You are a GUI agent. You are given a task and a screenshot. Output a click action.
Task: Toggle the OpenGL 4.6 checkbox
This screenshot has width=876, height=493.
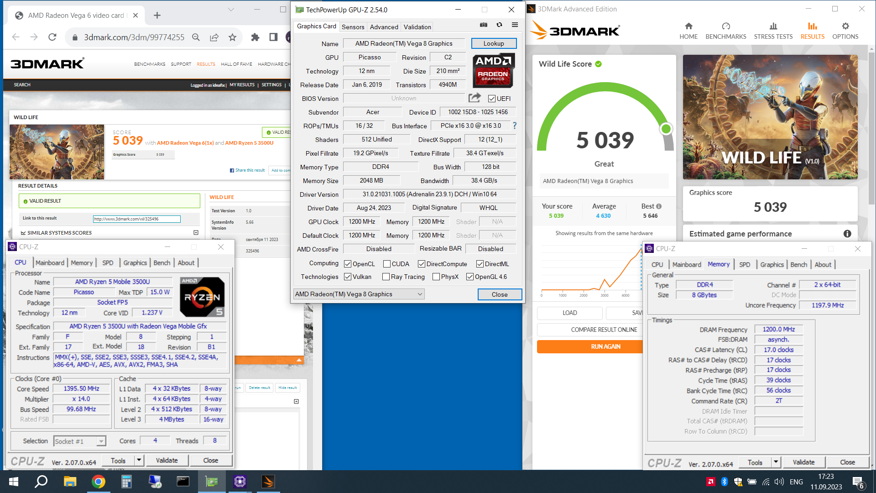point(470,277)
